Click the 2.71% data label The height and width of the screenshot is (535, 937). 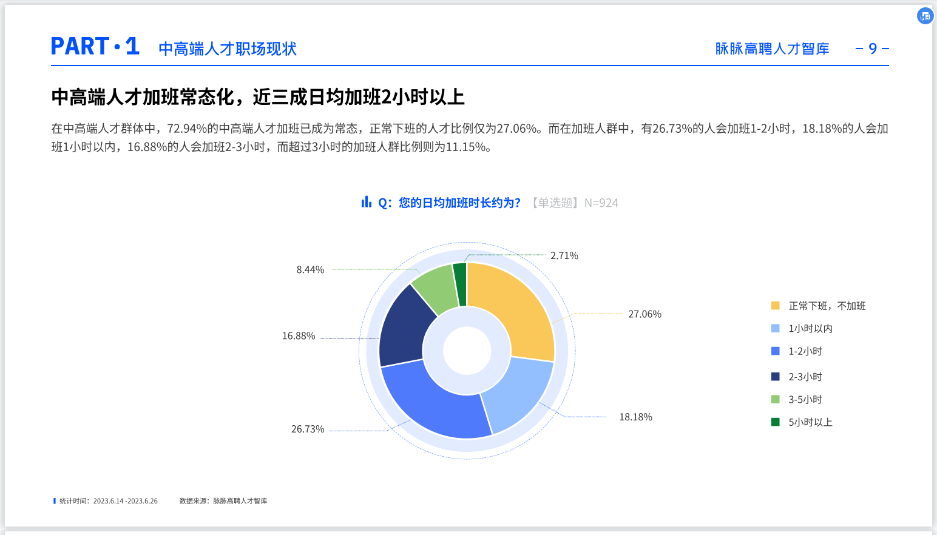[564, 256]
